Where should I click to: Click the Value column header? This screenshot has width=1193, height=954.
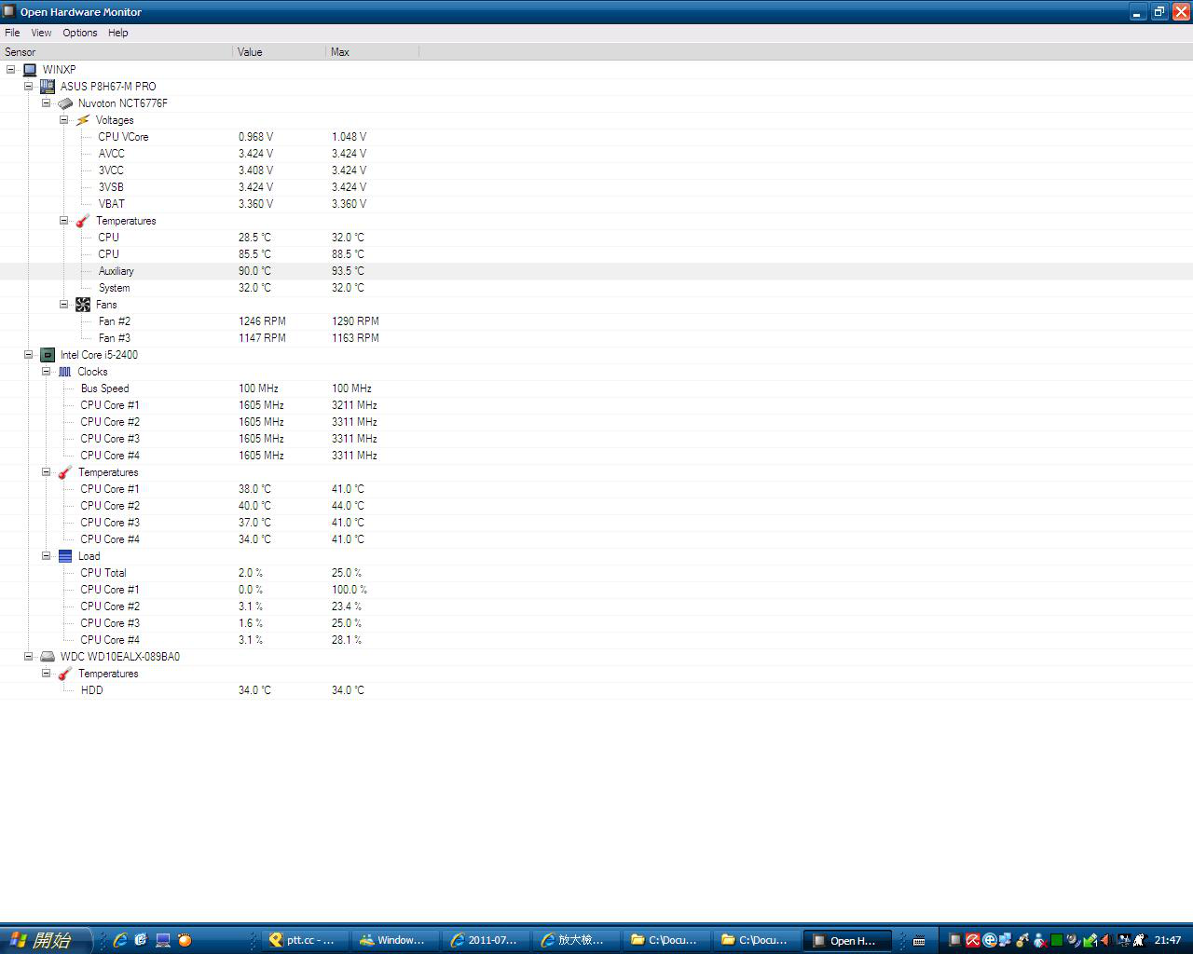280,52
